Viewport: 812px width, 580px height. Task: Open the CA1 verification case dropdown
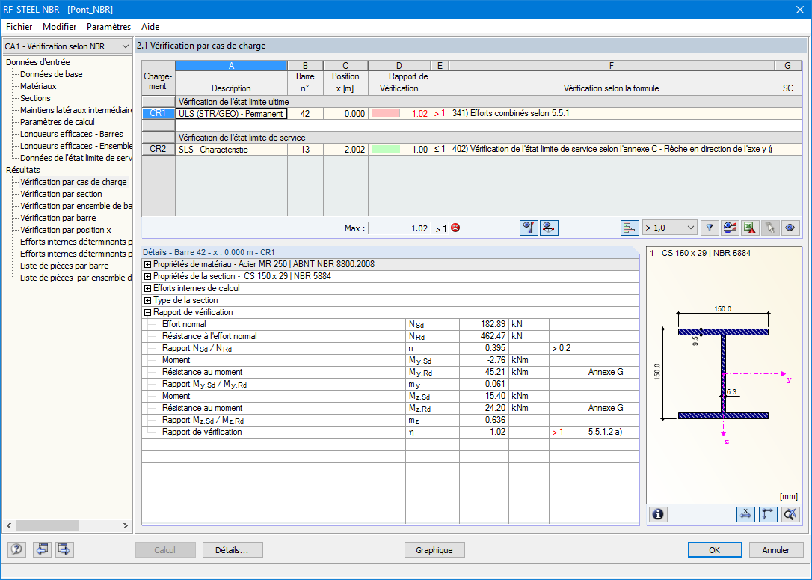pyautogui.click(x=67, y=46)
